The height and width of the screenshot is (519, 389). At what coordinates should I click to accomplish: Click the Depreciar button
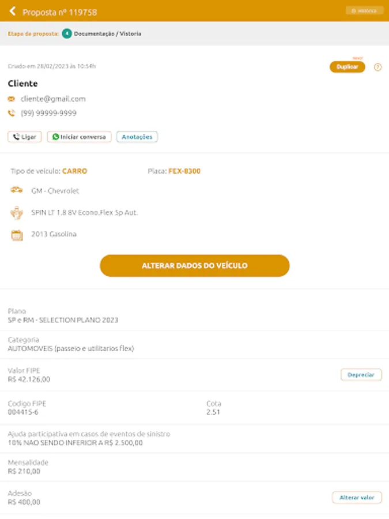pyautogui.click(x=361, y=375)
